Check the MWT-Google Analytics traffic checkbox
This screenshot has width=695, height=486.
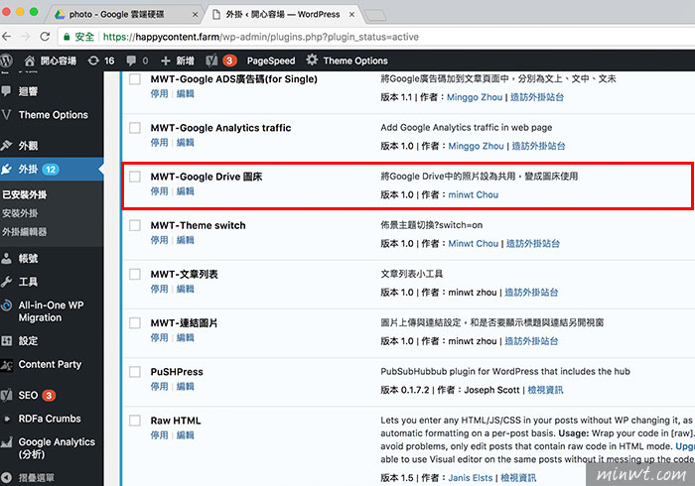[135, 128]
